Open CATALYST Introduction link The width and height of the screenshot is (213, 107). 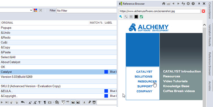point(182,71)
